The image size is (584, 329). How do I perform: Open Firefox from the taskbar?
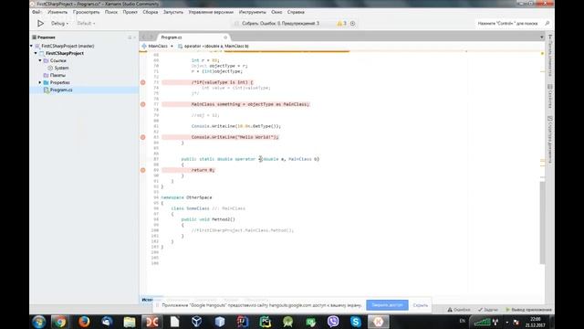(84, 322)
